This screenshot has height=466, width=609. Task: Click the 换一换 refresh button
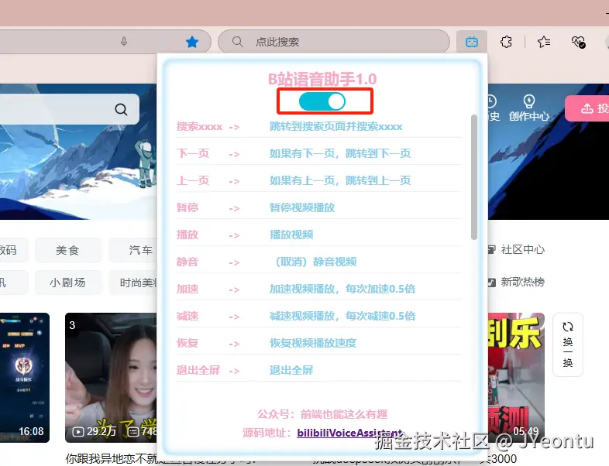[568, 344]
